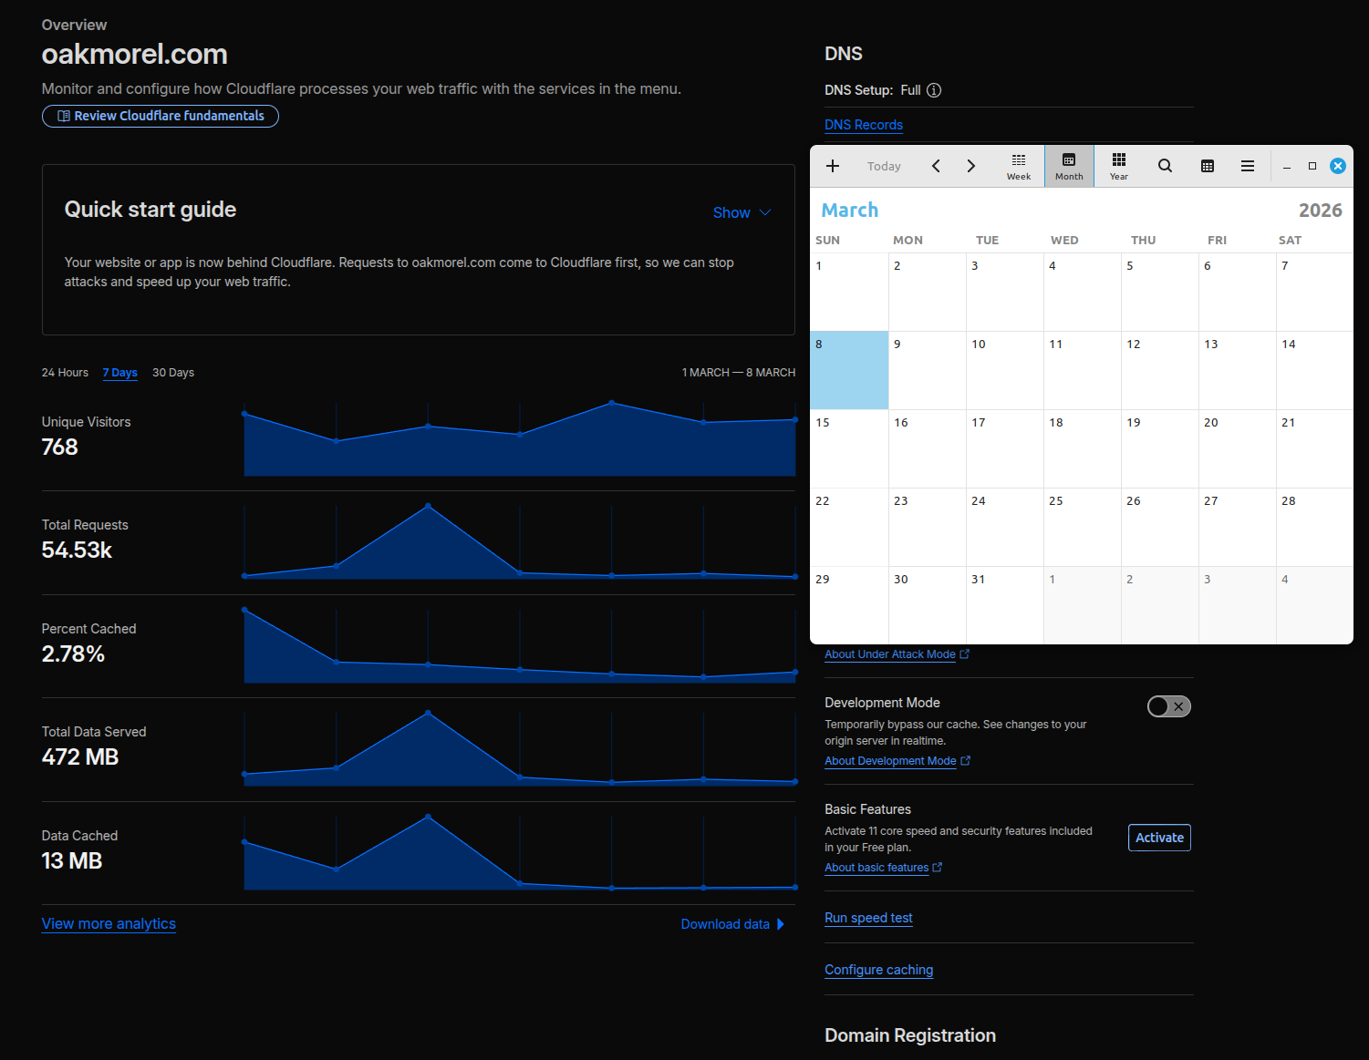This screenshot has height=1060, width=1369.
Task: Activate Basic Features button
Action: (x=1159, y=838)
